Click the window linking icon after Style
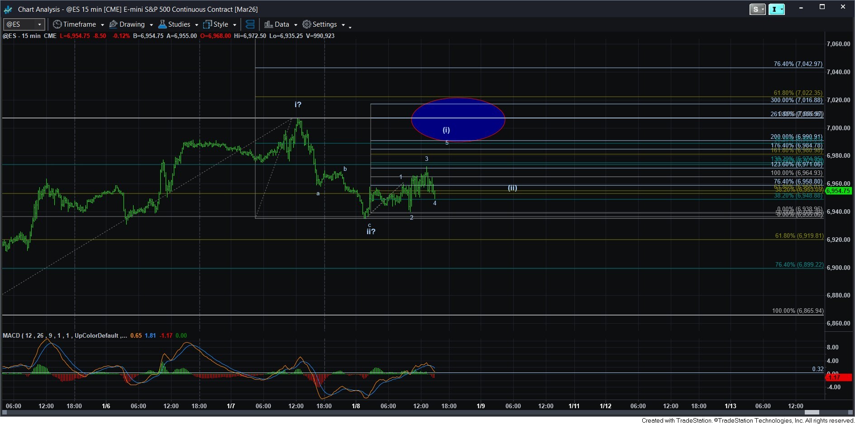Viewport: 855px width, 424px height. point(250,24)
